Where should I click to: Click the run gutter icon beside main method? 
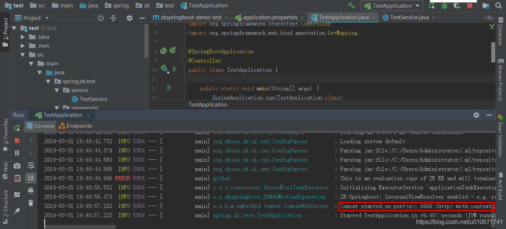pyautogui.click(x=169, y=88)
